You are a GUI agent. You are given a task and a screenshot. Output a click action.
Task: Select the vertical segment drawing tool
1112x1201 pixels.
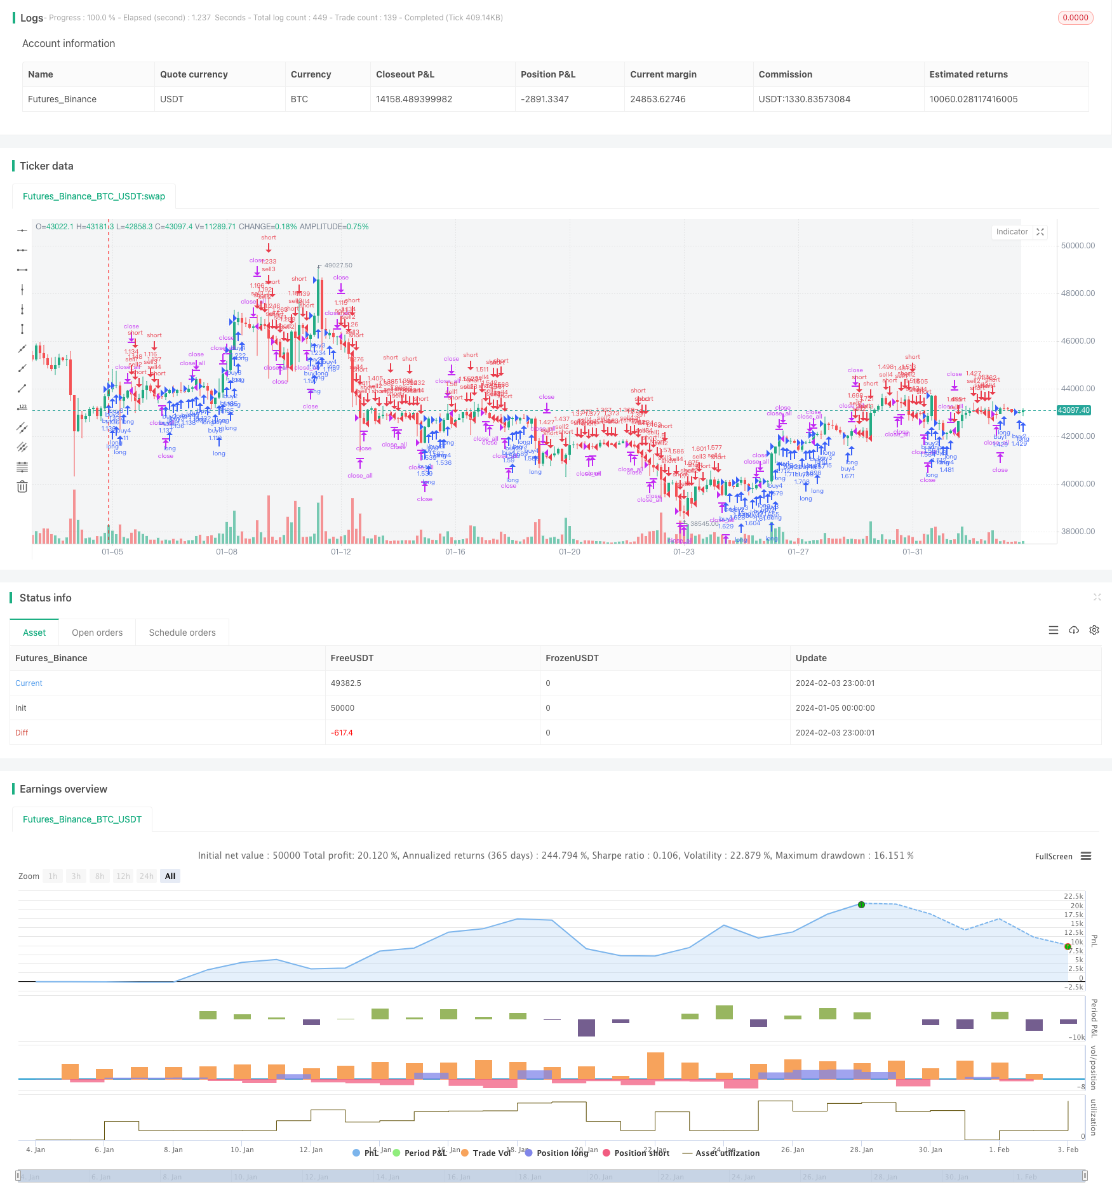22,328
